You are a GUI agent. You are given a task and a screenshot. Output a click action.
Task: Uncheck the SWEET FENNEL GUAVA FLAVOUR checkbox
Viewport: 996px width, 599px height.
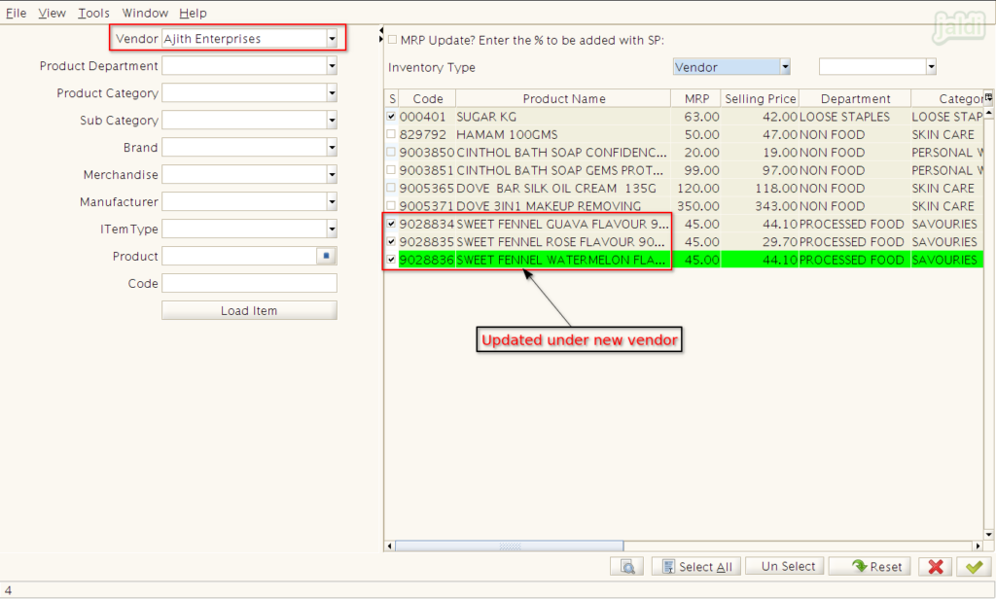point(391,224)
